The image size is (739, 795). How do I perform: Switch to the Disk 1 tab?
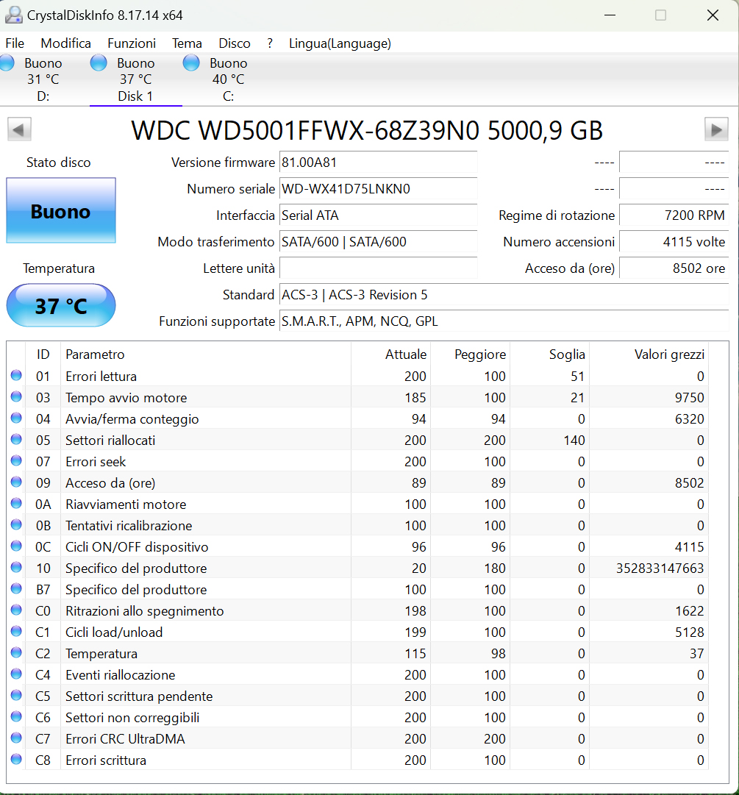(136, 79)
